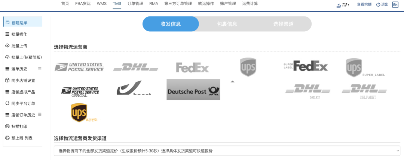Select the Deutsche Post carrier
This screenshot has width=404, height=160.
click(x=193, y=90)
